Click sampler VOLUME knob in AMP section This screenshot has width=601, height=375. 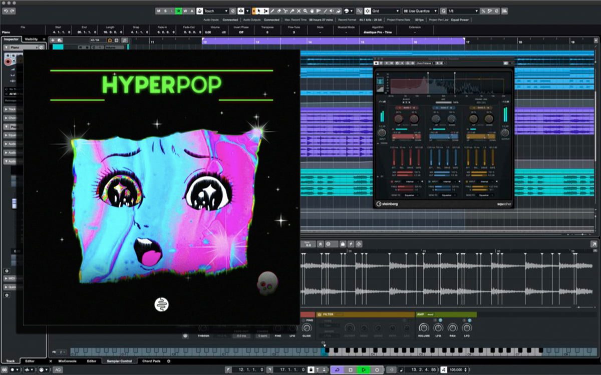424,328
